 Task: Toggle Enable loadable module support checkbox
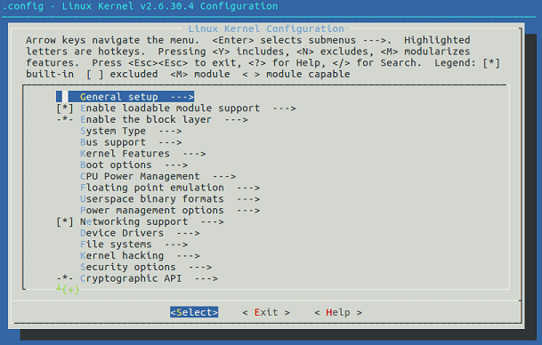[x=65, y=108]
